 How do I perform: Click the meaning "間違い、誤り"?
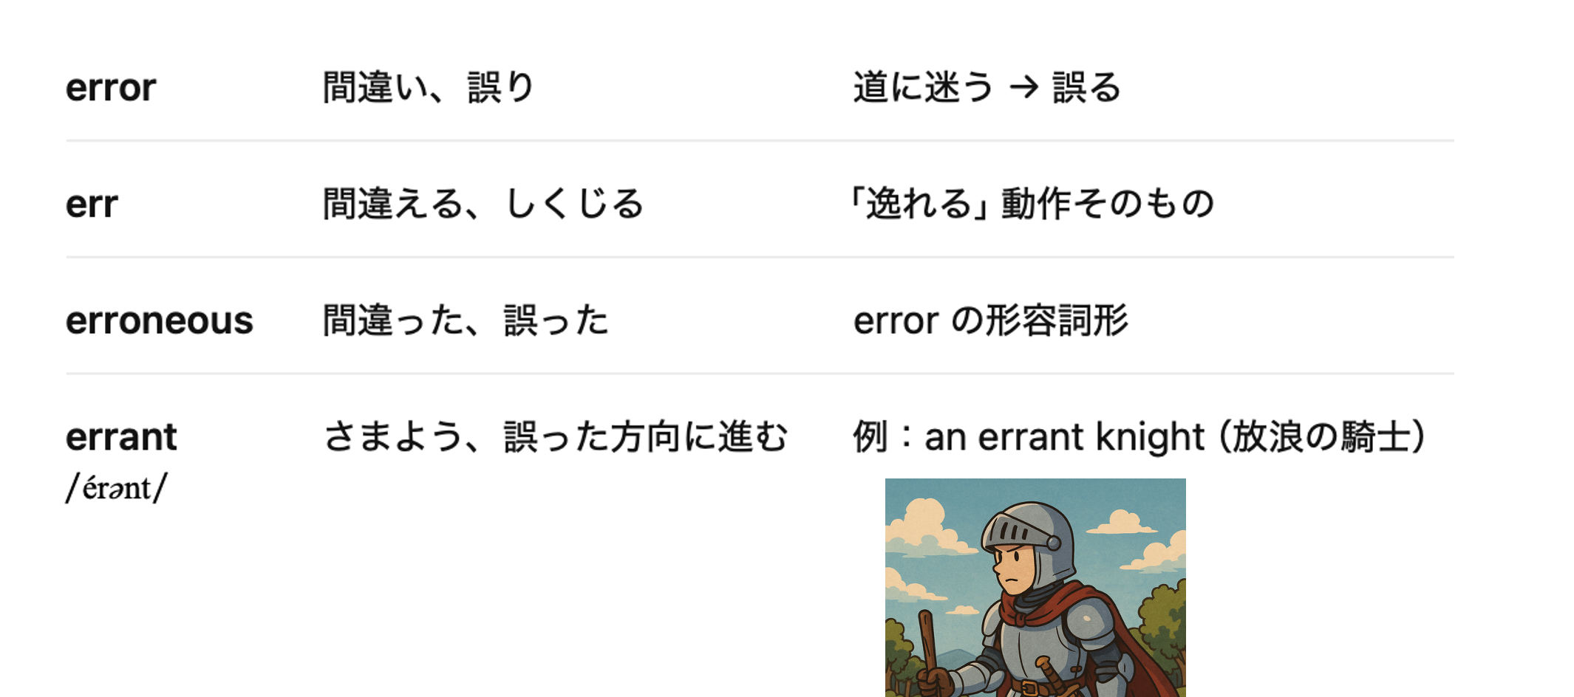tap(428, 88)
